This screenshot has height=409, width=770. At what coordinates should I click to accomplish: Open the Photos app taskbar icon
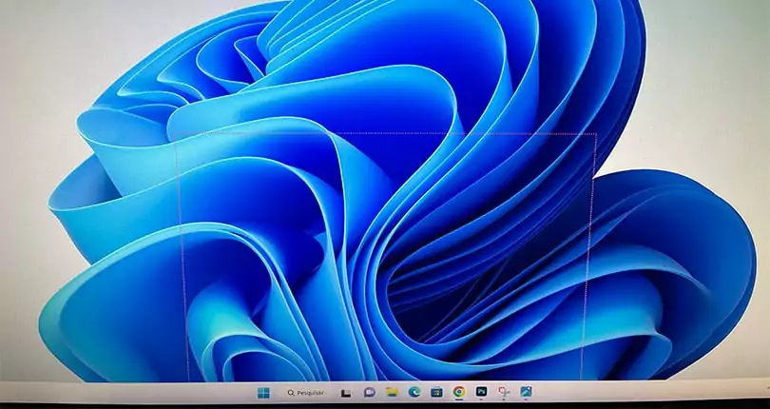pos(526,391)
